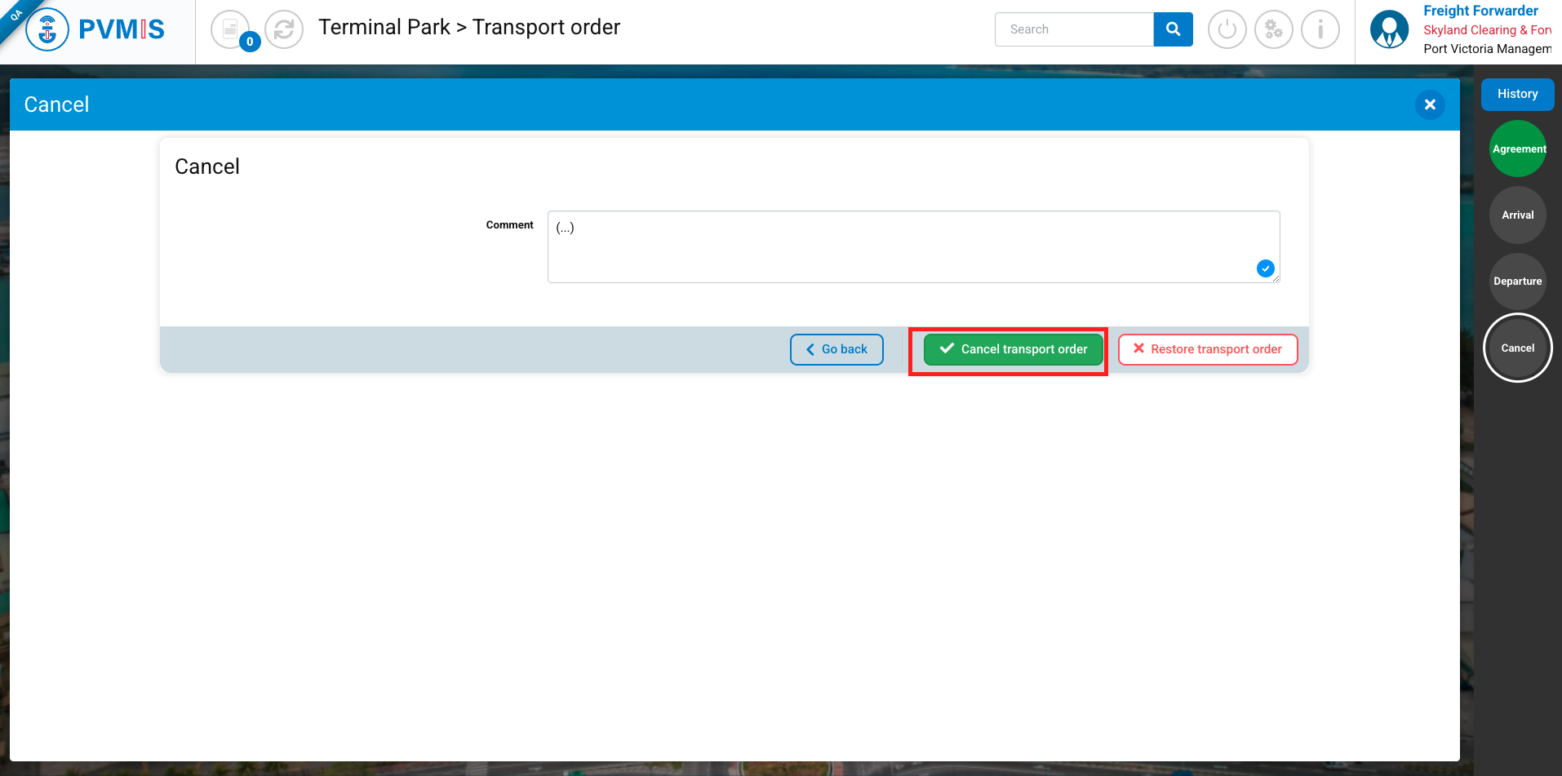This screenshot has height=776, width=1562.
Task: Click the refresh arrows icon
Action: click(284, 30)
